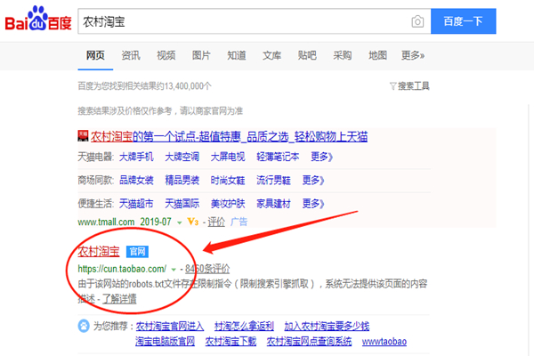Image resolution: width=534 pixels, height=356 pixels.
Task: Open camera image search icon
Action: (417, 21)
